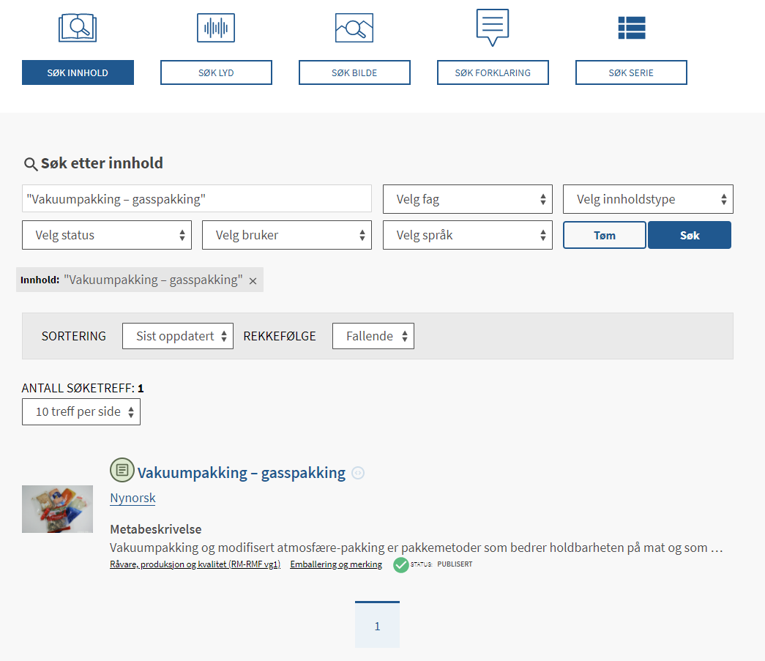
Task: Click the Metabeskrivelse heading
Action: click(x=156, y=529)
